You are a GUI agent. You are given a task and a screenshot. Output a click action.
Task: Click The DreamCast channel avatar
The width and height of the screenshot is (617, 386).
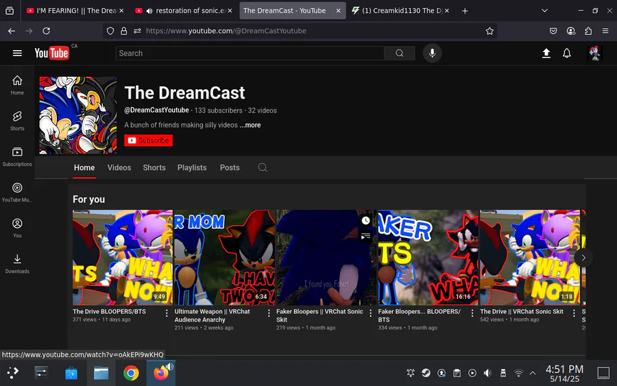[78, 115]
